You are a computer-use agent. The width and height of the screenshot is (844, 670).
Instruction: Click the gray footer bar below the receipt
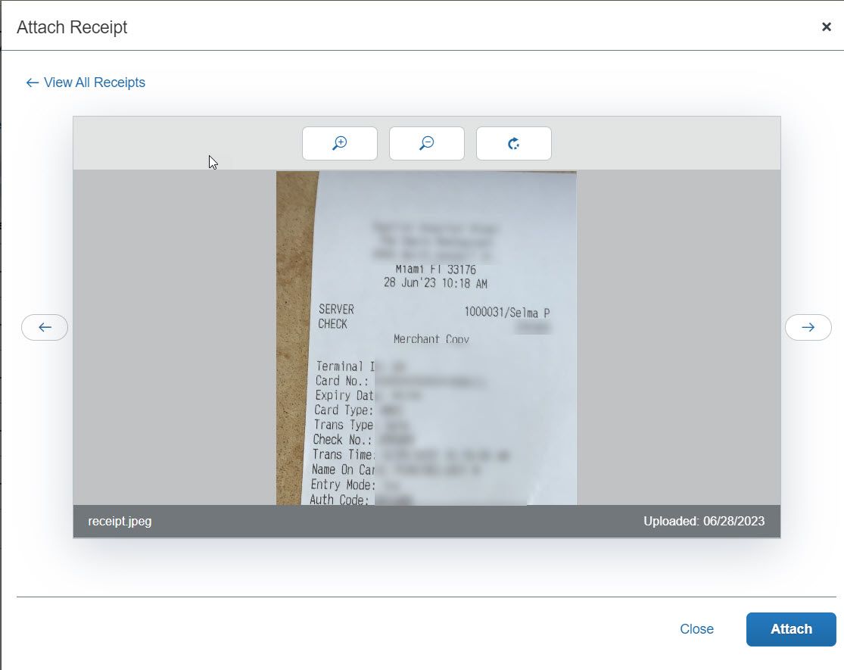coord(426,521)
